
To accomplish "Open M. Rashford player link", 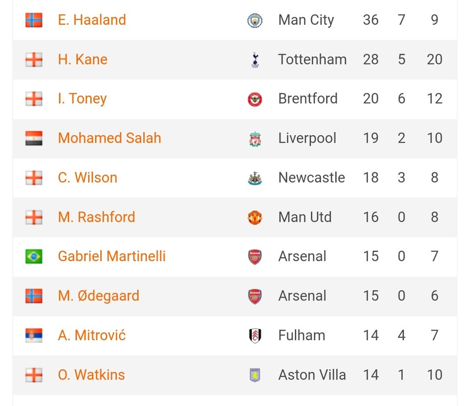I will coord(96,217).
